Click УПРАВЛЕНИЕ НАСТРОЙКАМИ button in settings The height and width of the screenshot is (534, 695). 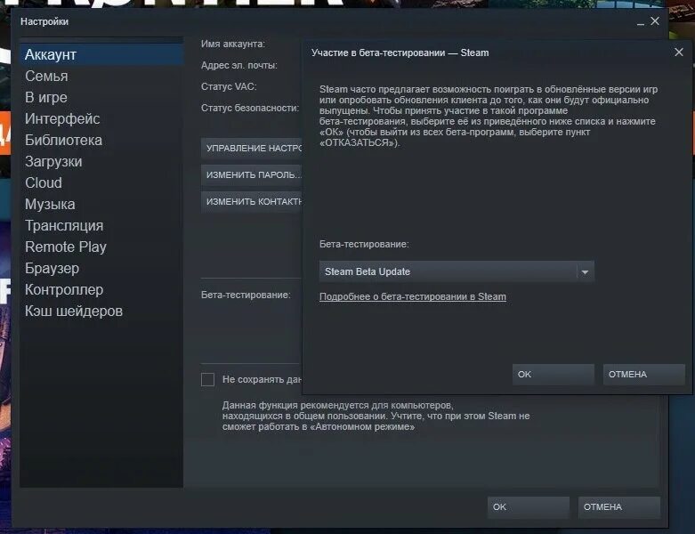point(251,148)
